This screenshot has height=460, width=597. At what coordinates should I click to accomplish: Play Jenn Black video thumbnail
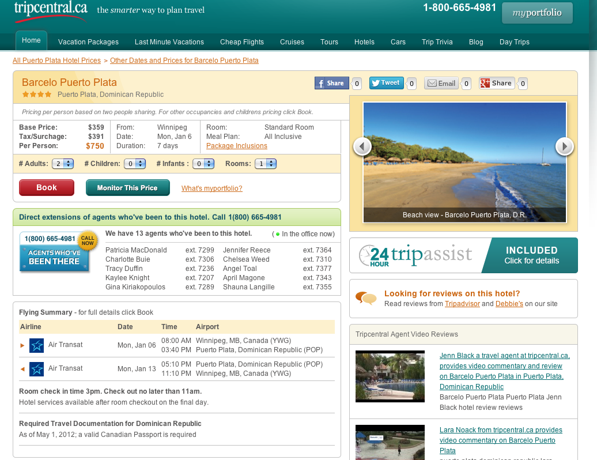(390, 376)
